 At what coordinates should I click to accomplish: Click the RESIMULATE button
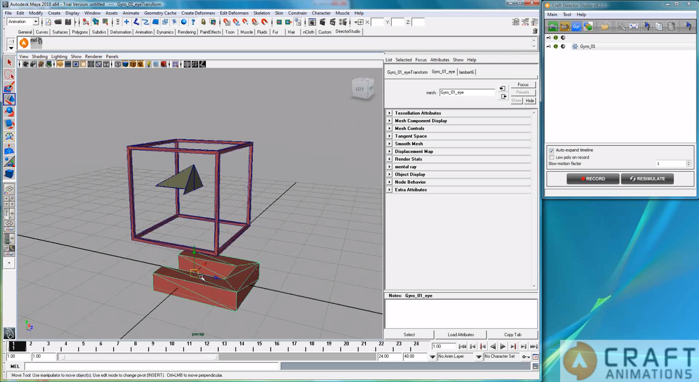pos(647,179)
